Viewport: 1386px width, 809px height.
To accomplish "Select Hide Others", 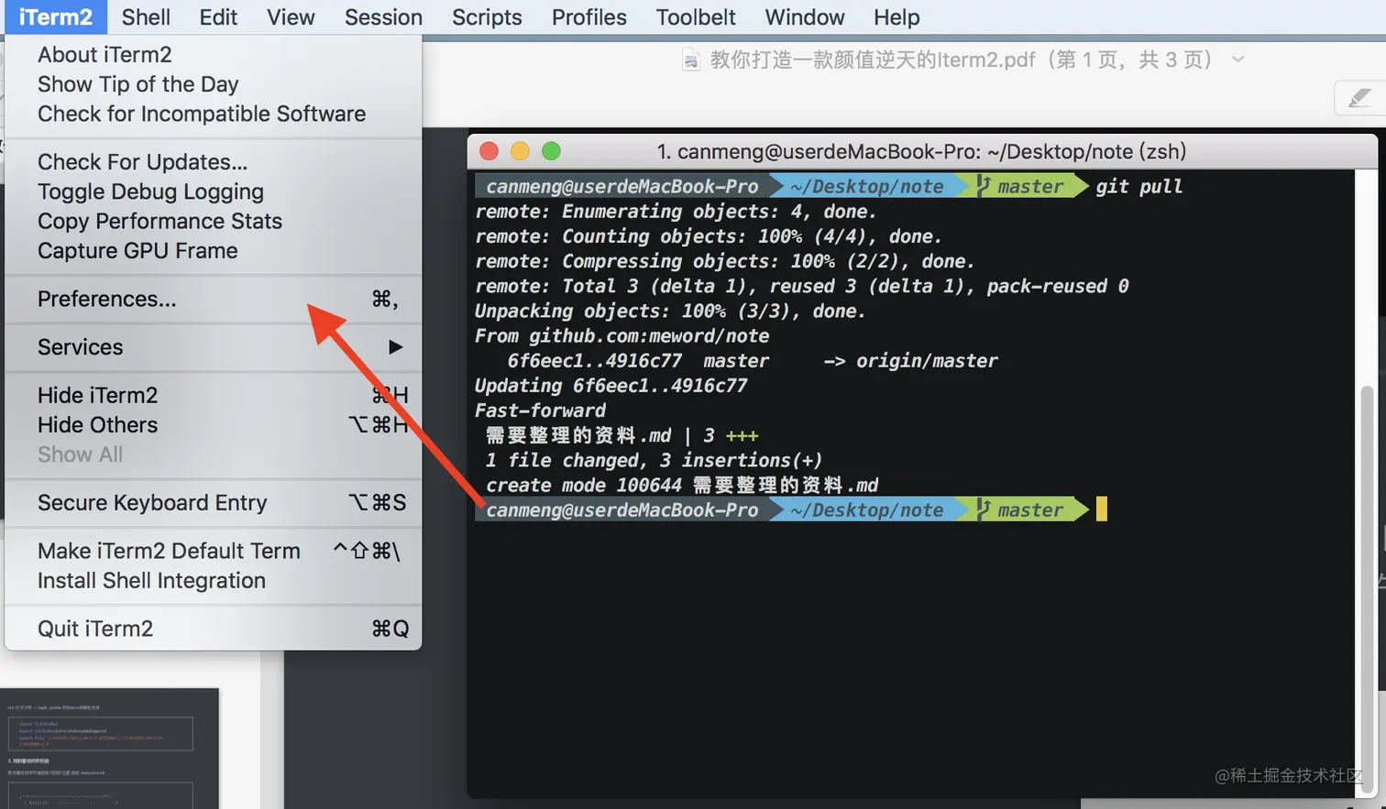I will coord(213,425).
